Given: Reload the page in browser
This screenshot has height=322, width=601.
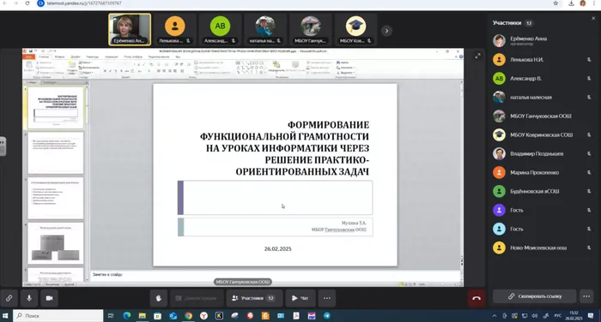Looking at the screenshot, I should click(27, 3).
